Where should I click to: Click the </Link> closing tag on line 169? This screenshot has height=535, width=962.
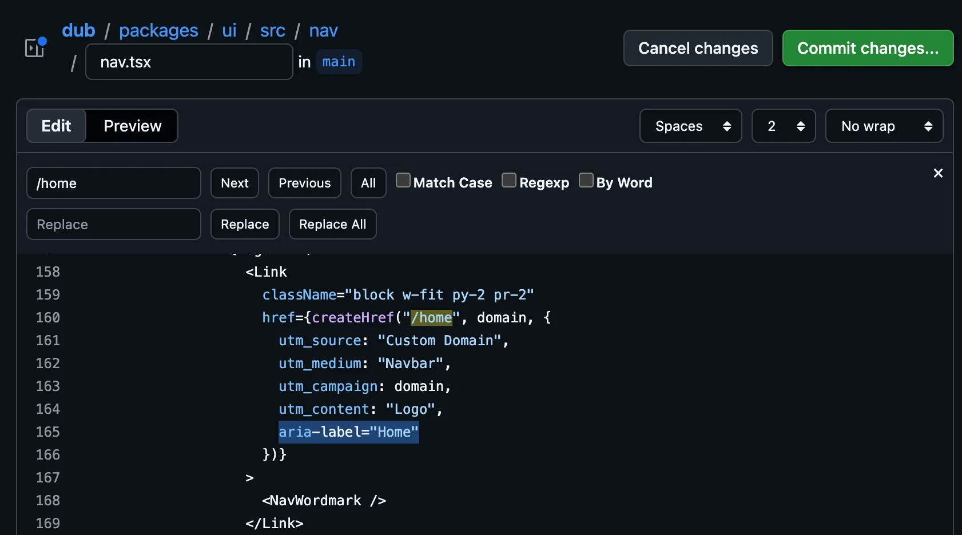point(275,523)
